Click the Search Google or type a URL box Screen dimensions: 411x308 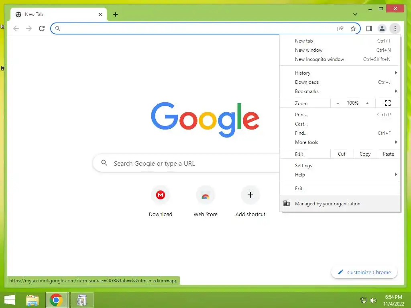tap(187, 163)
